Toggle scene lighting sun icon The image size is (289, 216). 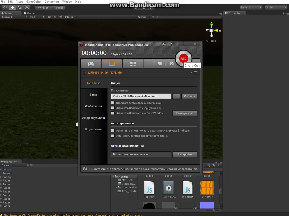tap(55, 17)
